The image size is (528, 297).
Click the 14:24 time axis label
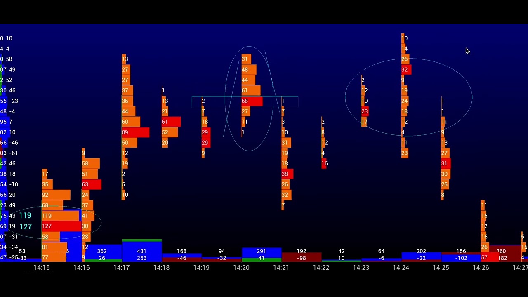coord(401,268)
